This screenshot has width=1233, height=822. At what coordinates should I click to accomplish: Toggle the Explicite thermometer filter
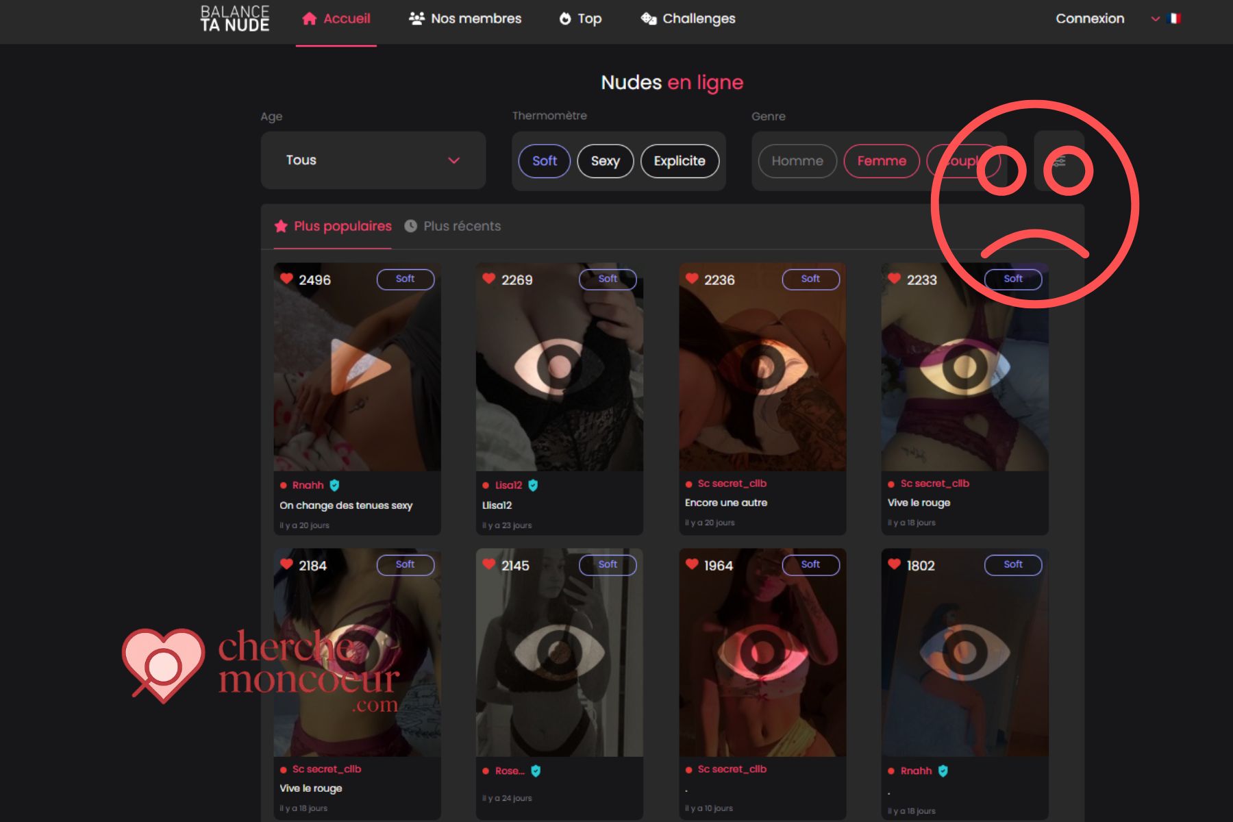679,161
